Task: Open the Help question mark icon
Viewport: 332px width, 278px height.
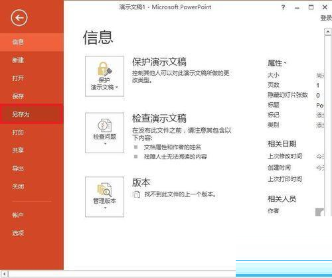Action: pos(283,7)
